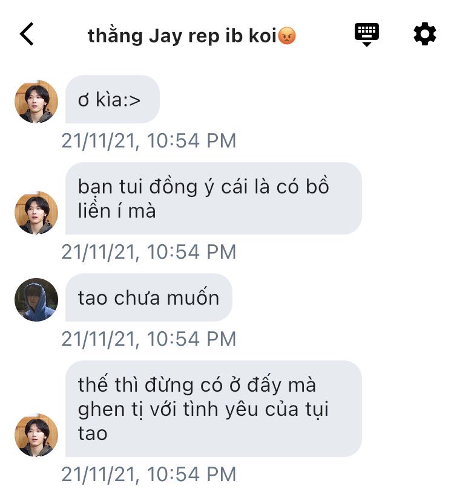The height and width of the screenshot is (489, 454).
Task: Tap the angry face emoji in title
Action: point(287,36)
